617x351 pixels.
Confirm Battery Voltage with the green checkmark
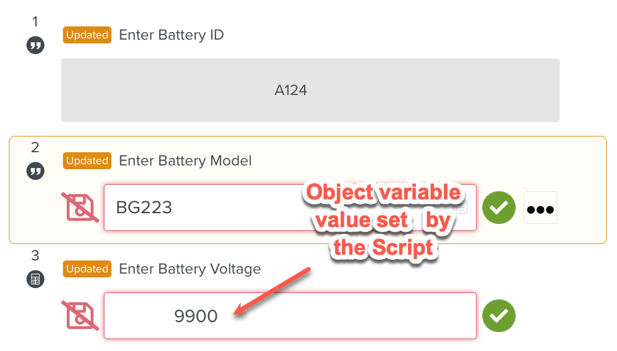pos(499,316)
